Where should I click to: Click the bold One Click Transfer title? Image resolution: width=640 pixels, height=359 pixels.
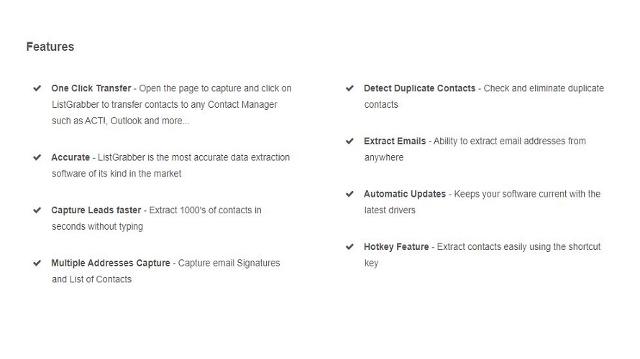(x=91, y=88)
